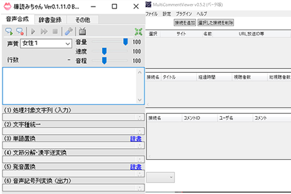Click the コメントID column header
This screenshot has width=291, height=194.
(x=199, y=118)
